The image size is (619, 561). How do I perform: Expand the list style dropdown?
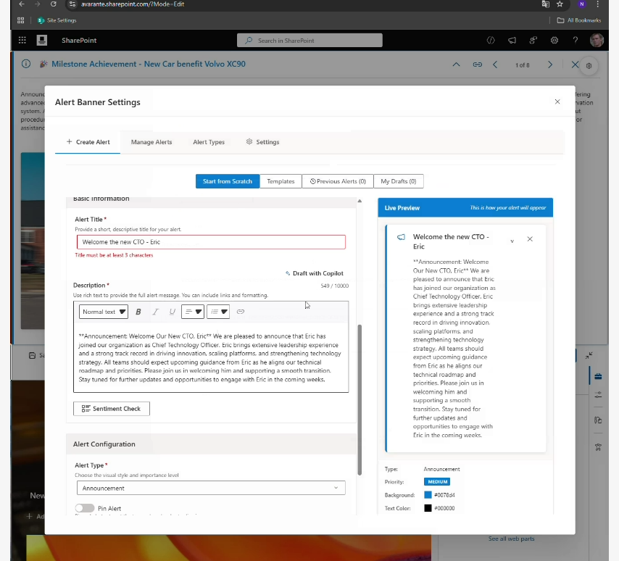218,312
